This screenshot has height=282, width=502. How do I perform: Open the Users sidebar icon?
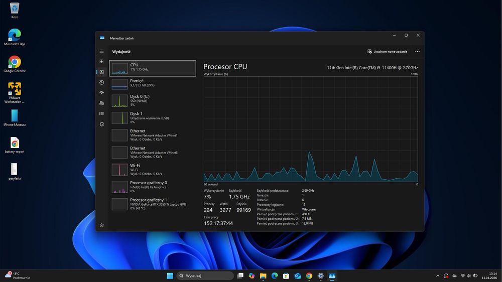click(101, 103)
